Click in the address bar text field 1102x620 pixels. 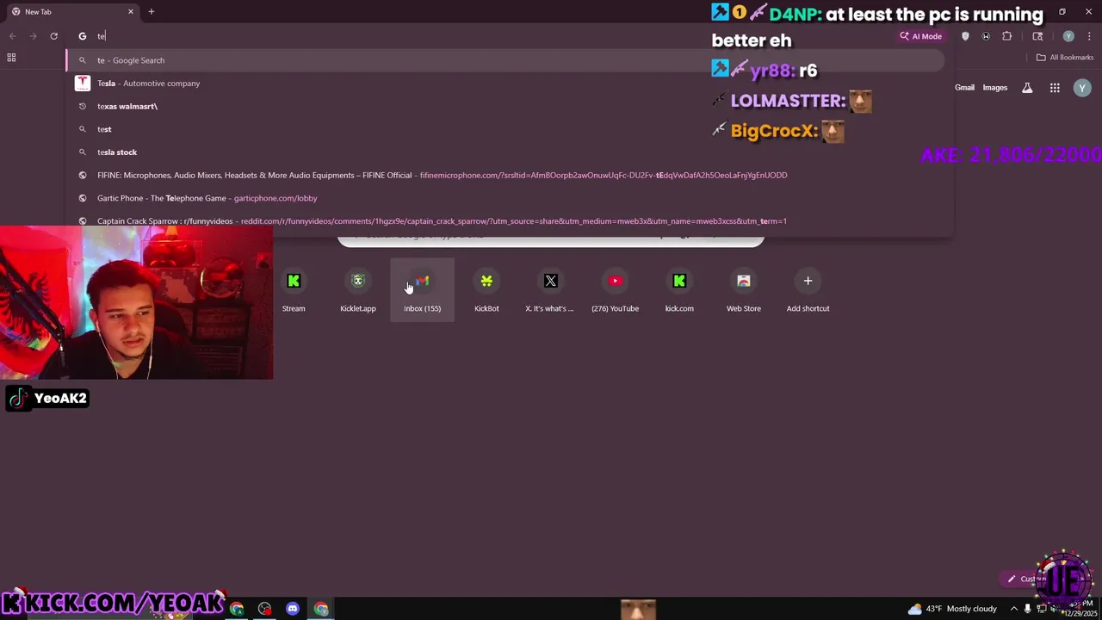pyautogui.click(x=491, y=36)
